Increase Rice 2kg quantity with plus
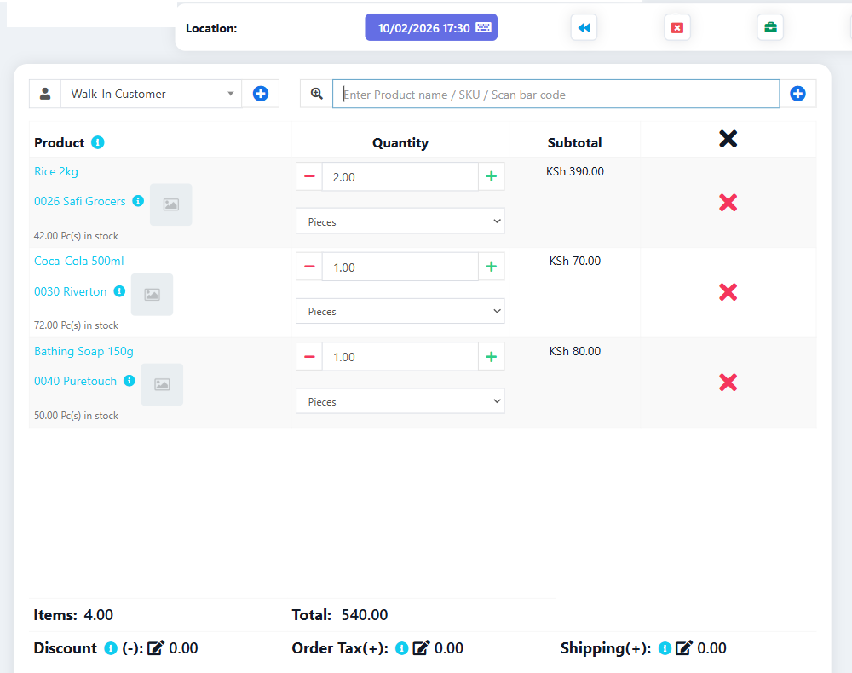The height and width of the screenshot is (673, 852). (x=492, y=176)
